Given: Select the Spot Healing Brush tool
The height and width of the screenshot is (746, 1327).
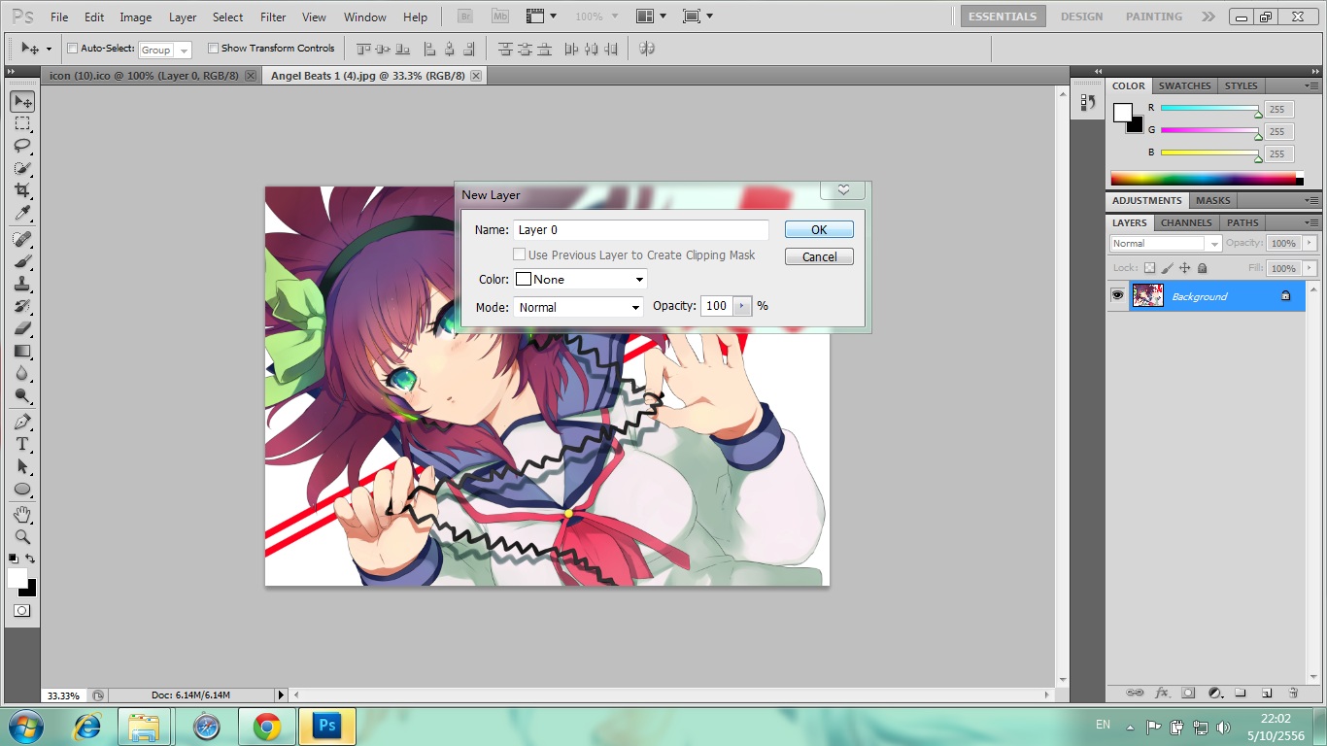Looking at the screenshot, I should pyautogui.click(x=22, y=239).
